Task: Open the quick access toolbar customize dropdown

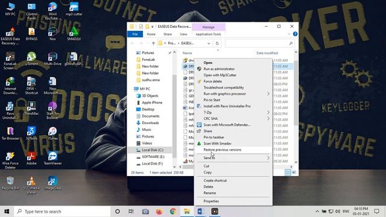Action: pos(153,27)
